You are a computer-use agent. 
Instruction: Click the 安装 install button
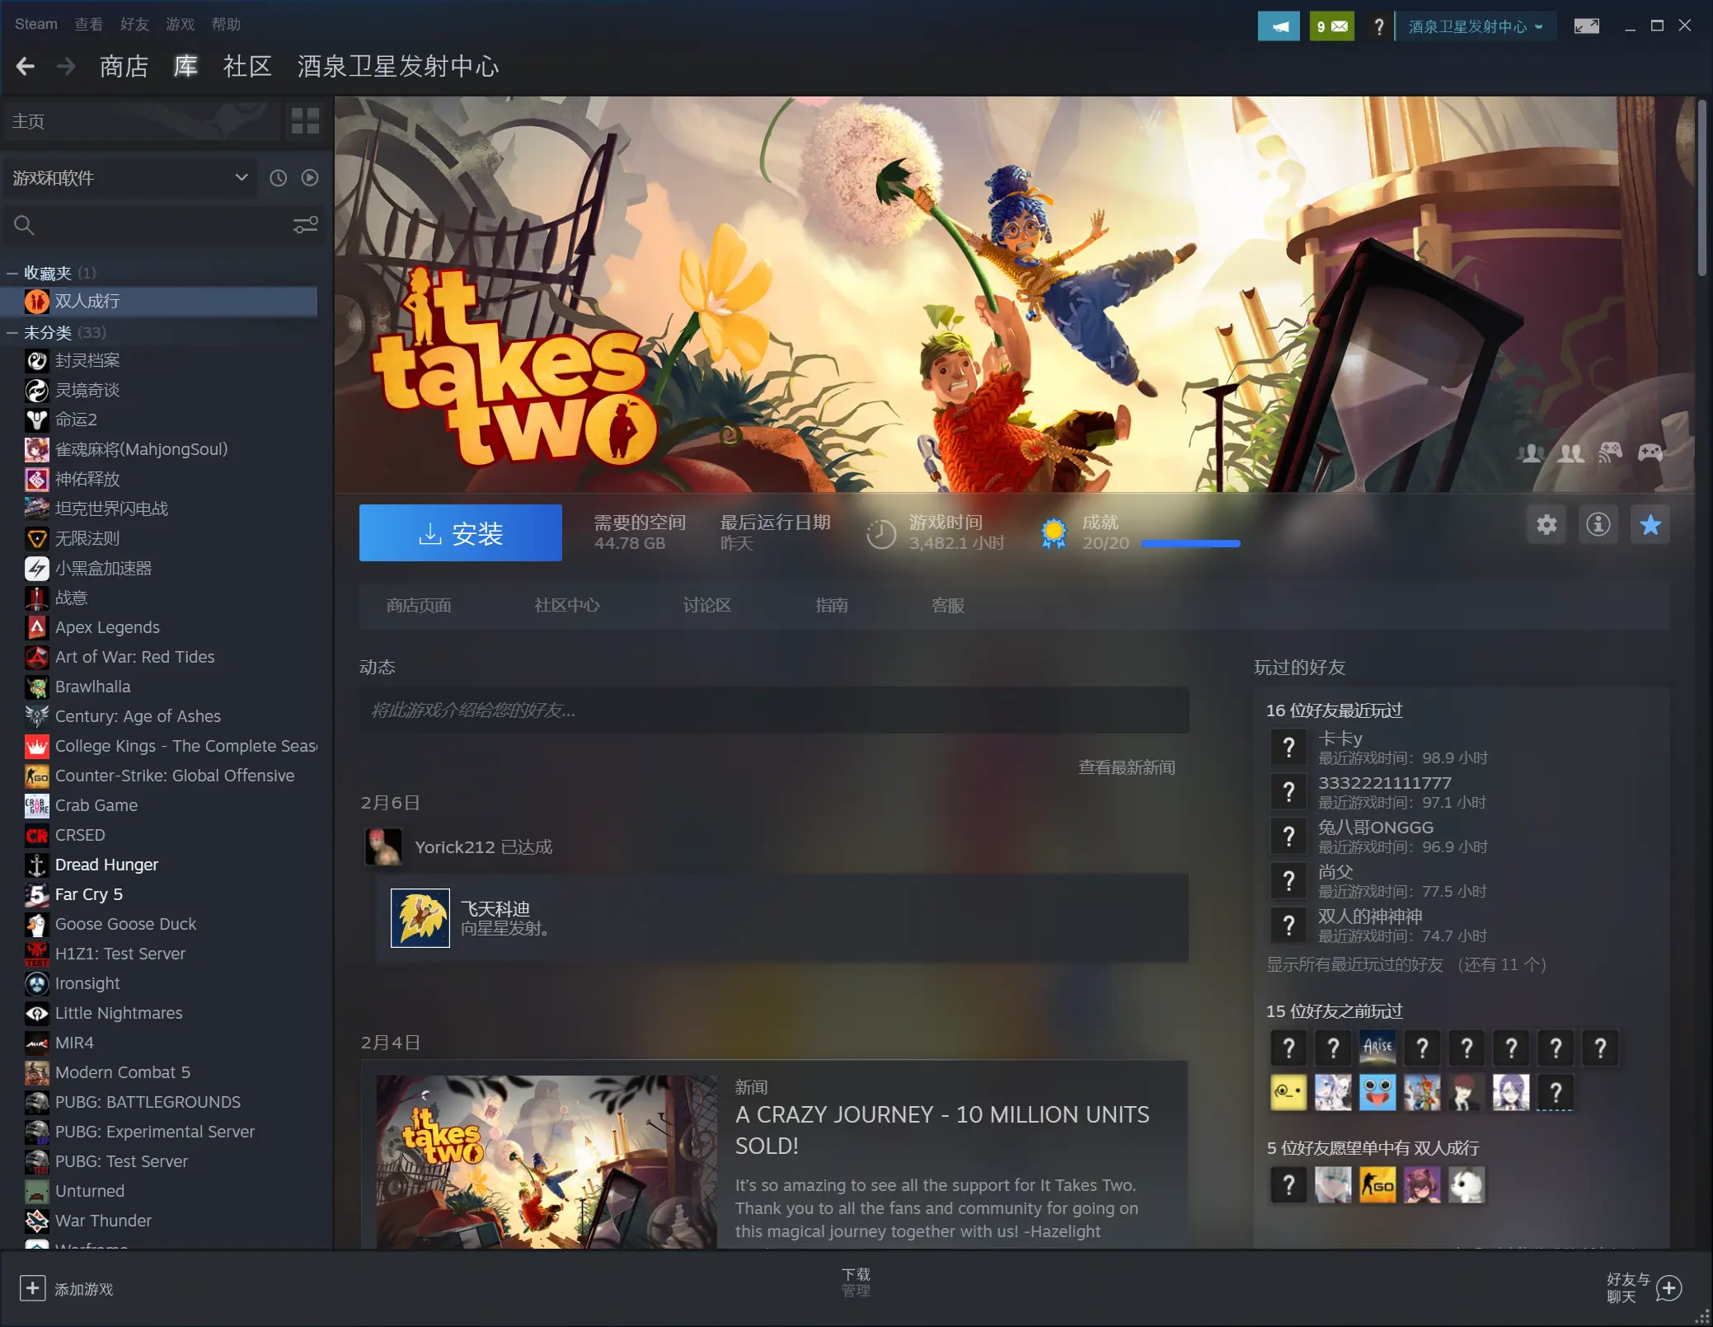click(461, 533)
